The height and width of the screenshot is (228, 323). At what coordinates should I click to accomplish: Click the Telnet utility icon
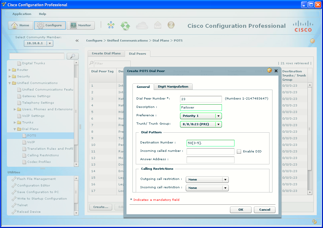(x=14, y=205)
